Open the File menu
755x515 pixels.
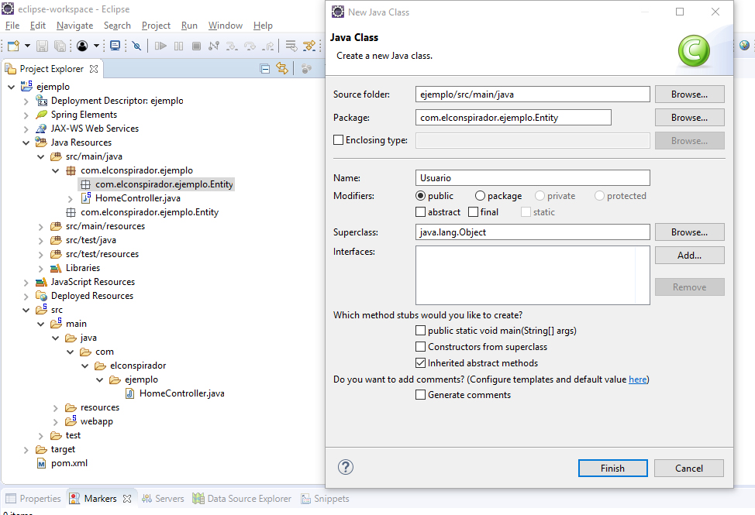click(12, 26)
